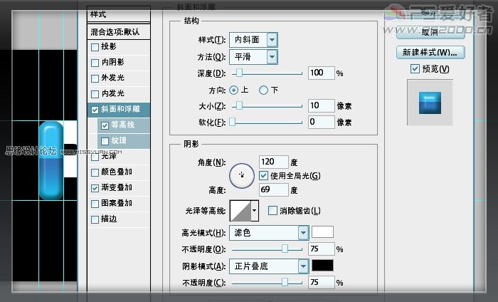This screenshot has width=498, height=302.
Task: Uncheck the 等高线 contour checkbox
Action: pos(105,125)
